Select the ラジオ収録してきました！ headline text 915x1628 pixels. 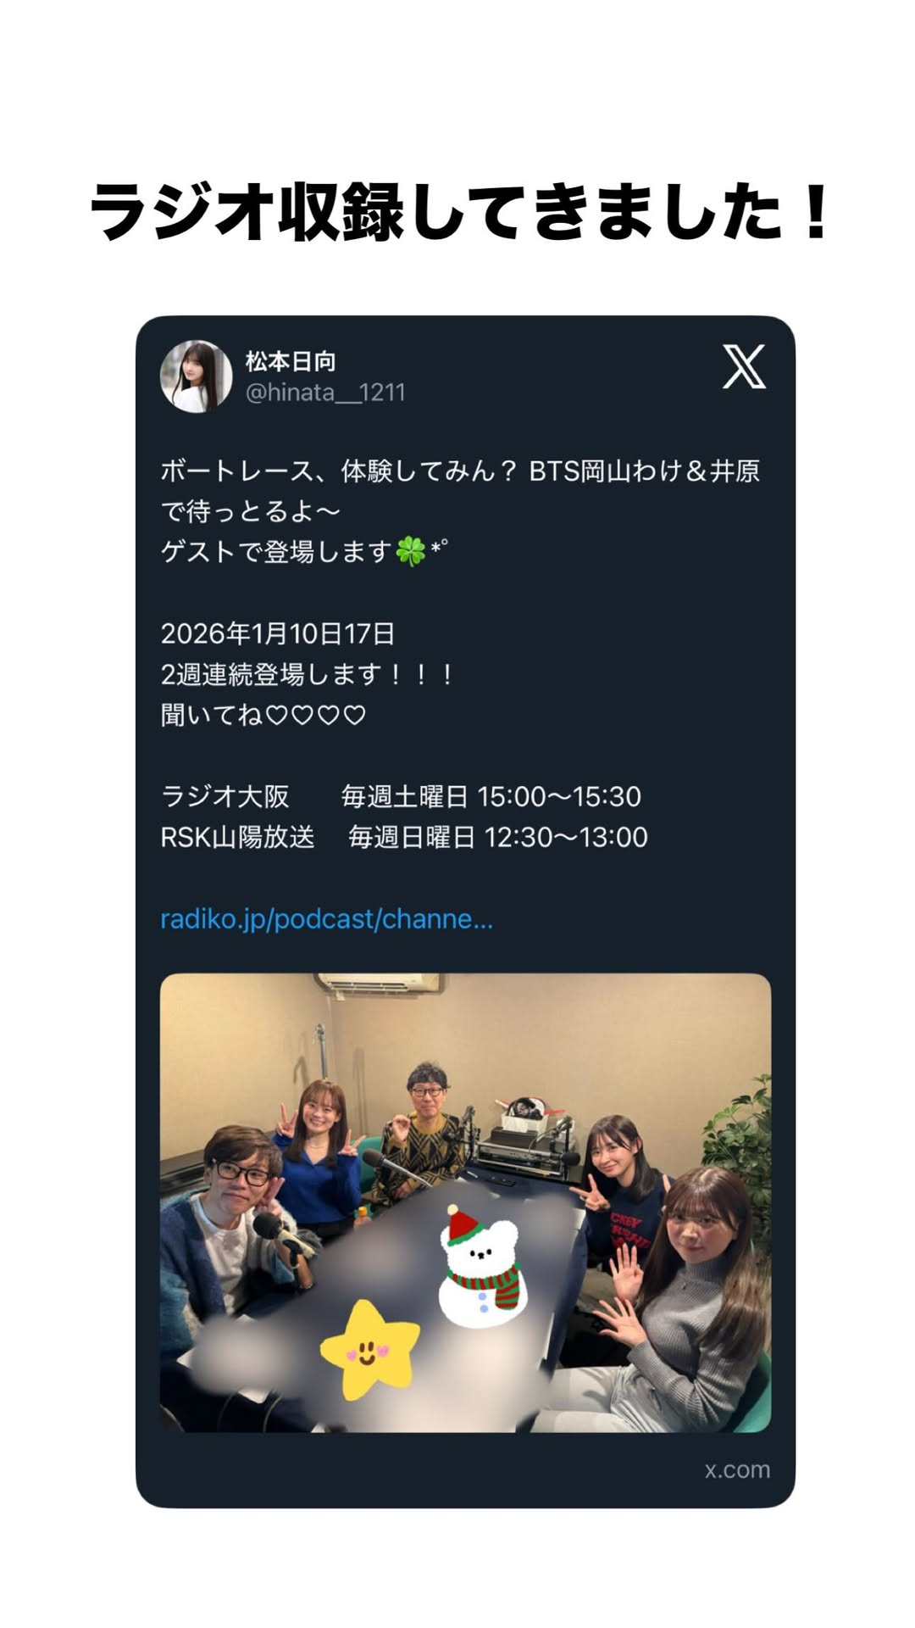[462, 211]
